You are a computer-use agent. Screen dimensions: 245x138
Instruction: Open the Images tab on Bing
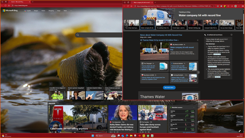click(x=36, y=11)
